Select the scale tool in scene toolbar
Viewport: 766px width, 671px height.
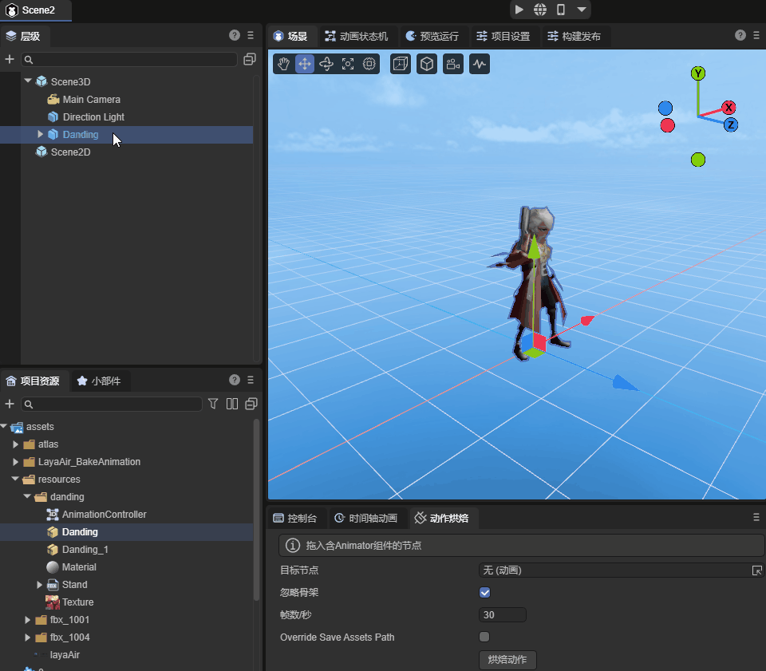pyautogui.click(x=348, y=64)
